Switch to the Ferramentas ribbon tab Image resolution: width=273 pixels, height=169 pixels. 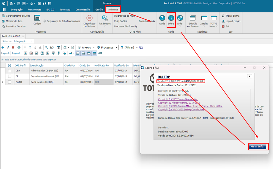[x=35, y=10]
